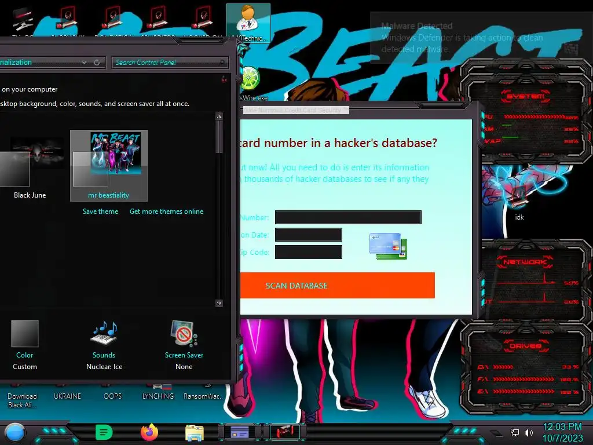The height and width of the screenshot is (445, 593).
Task: Click the Nuclear: Ice sound scheme text
Action: coord(104,367)
